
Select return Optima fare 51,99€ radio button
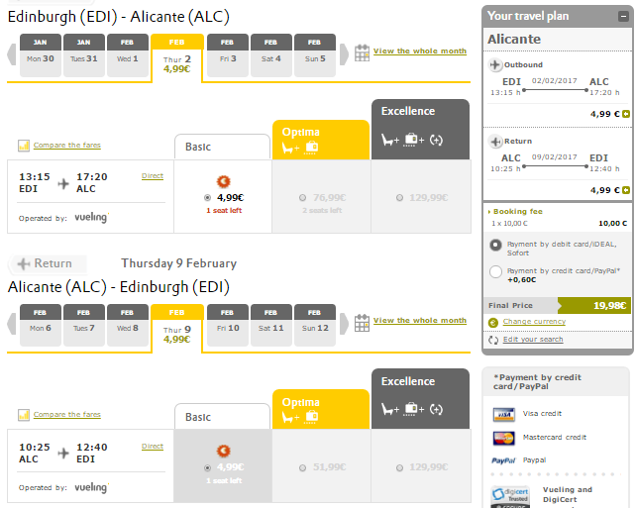click(x=302, y=467)
